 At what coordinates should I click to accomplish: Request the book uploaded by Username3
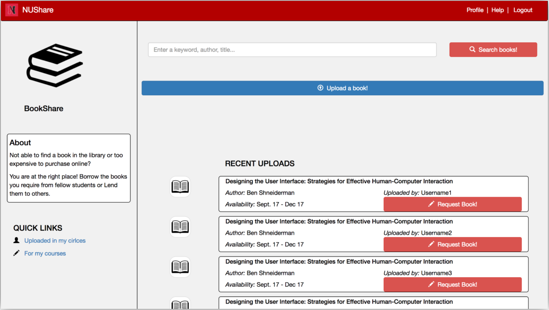(x=453, y=285)
